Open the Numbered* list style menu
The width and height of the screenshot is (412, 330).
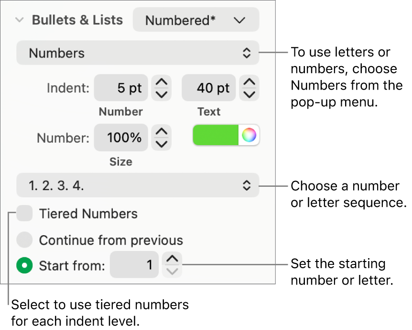(x=195, y=20)
